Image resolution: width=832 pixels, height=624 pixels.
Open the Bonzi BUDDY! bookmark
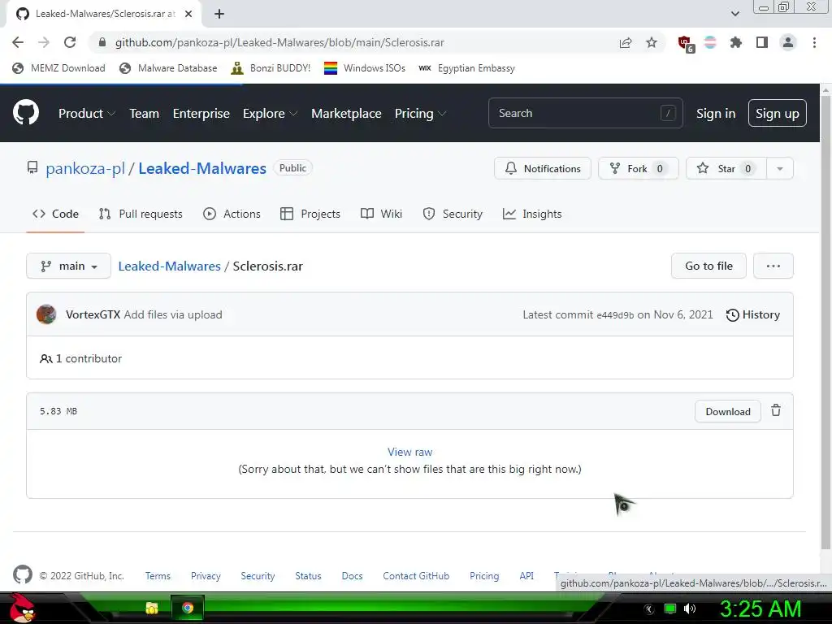pos(271,68)
